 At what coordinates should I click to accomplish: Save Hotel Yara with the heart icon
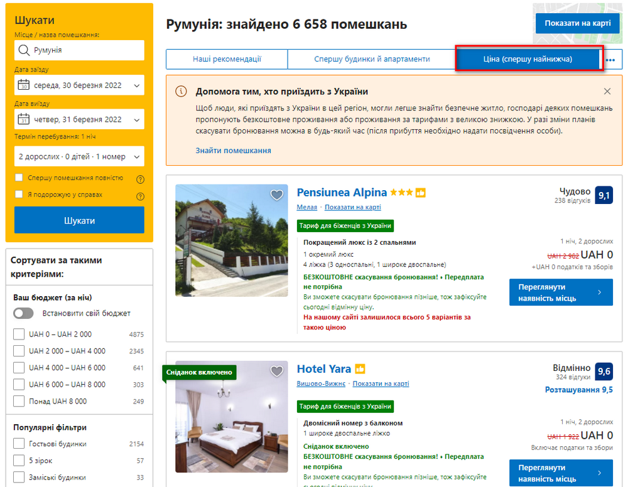click(x=277, y=372)
